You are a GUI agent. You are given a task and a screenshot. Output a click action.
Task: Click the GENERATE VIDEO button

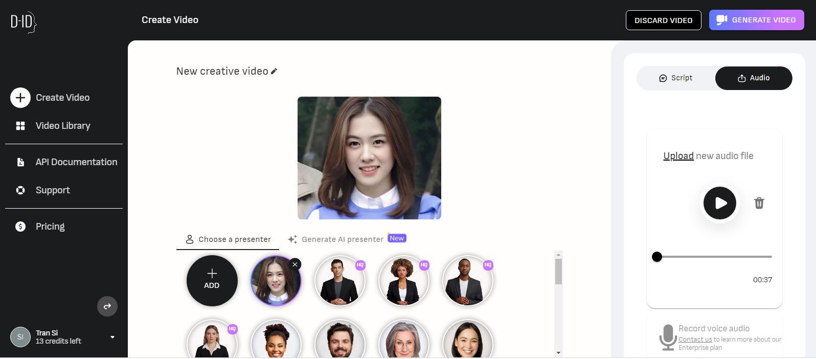(756, 20)
